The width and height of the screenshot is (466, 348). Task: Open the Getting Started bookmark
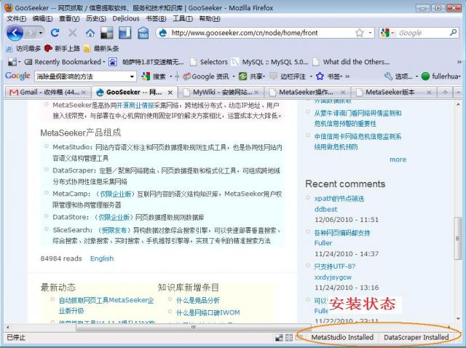(62, 49)
